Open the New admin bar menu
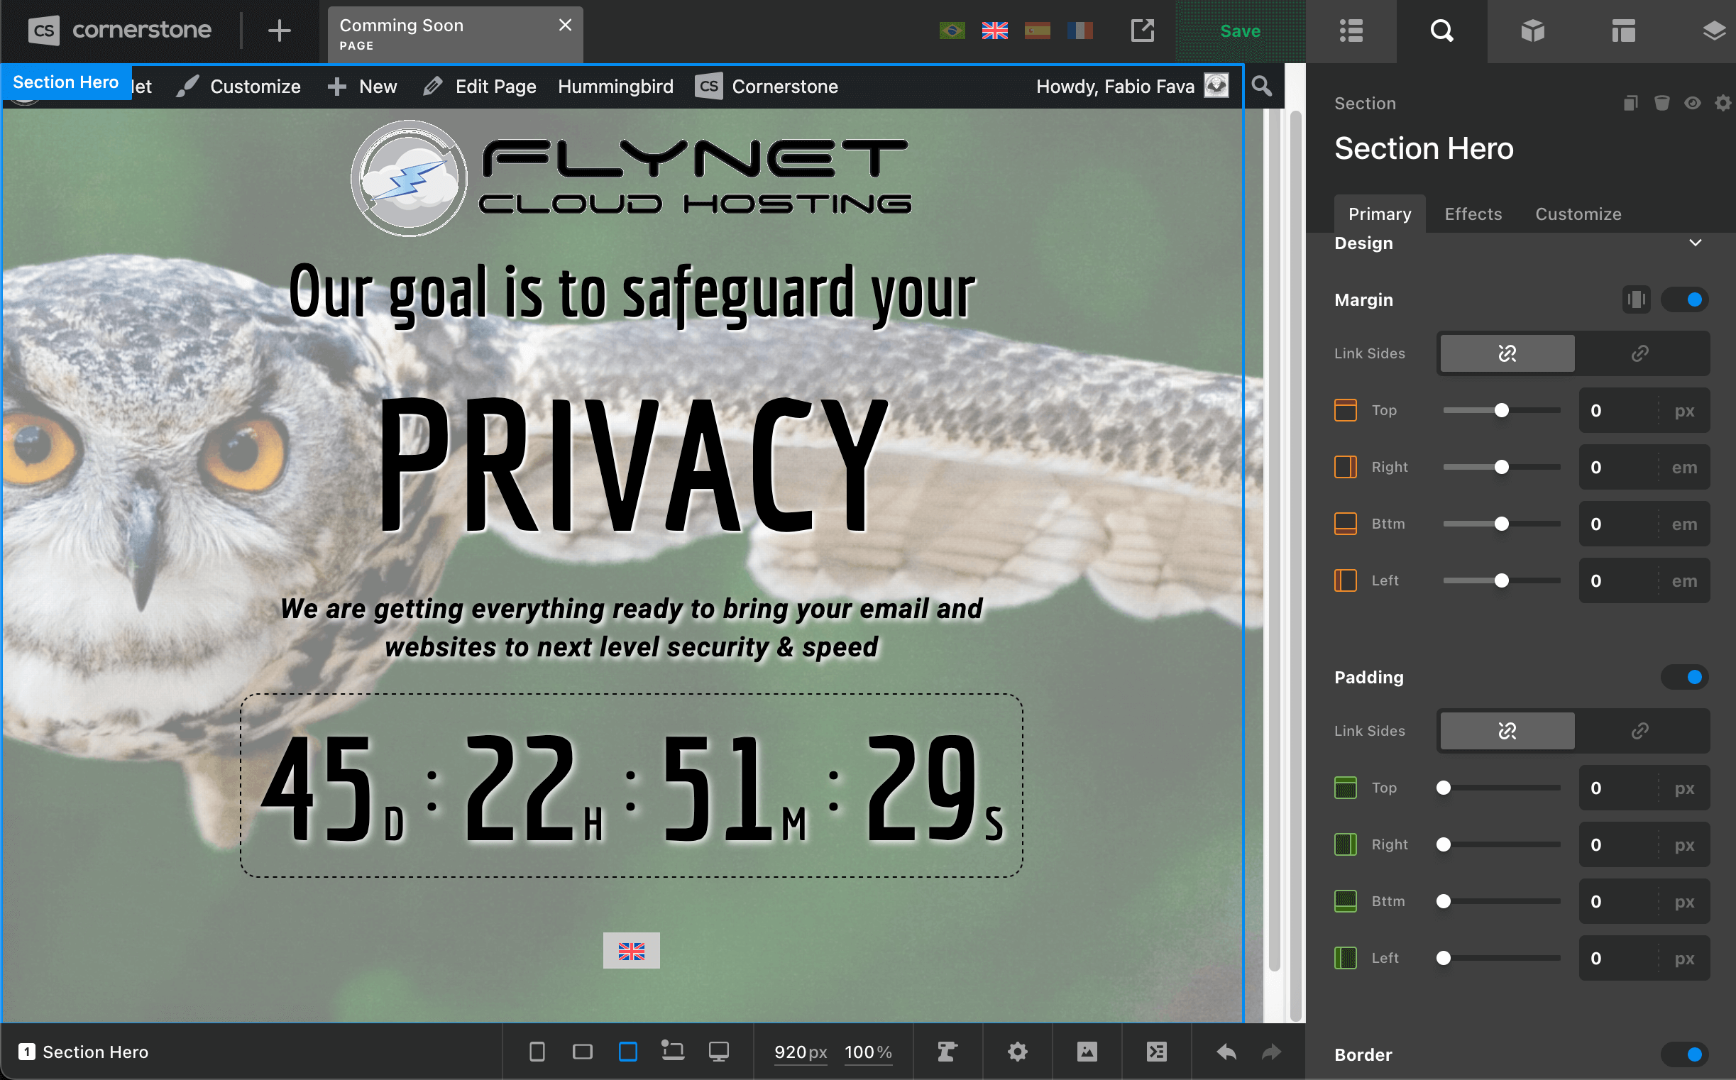 (x=362, y=87)
